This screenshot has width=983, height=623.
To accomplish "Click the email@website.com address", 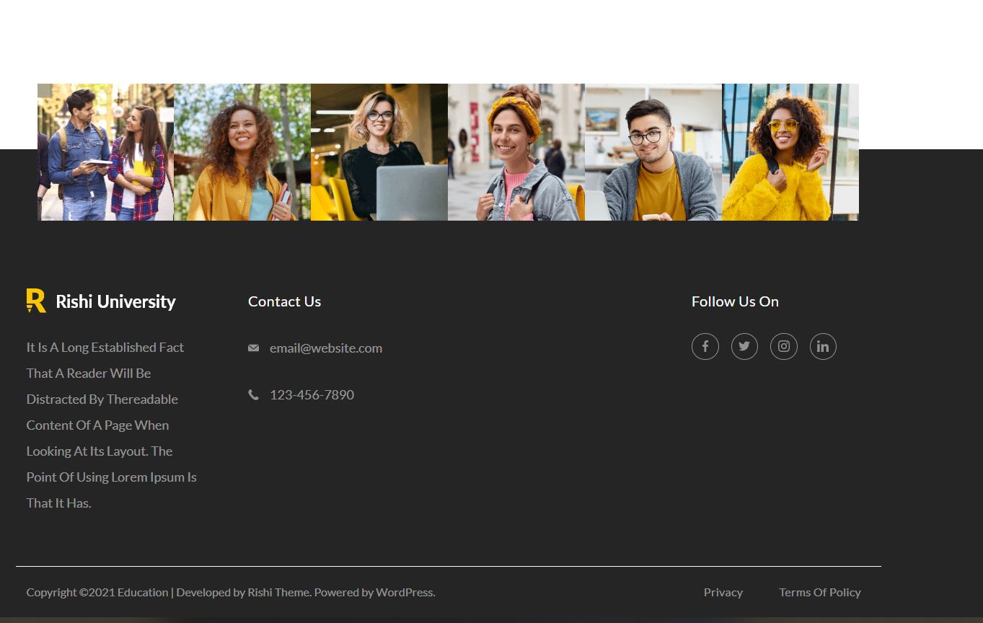I will click(x=325, y=348).
